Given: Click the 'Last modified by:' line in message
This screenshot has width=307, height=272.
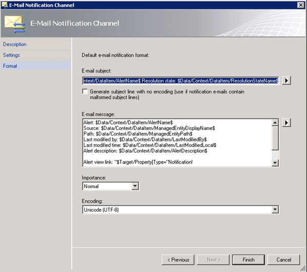Looking at the screenshot, I should (145, 140).
